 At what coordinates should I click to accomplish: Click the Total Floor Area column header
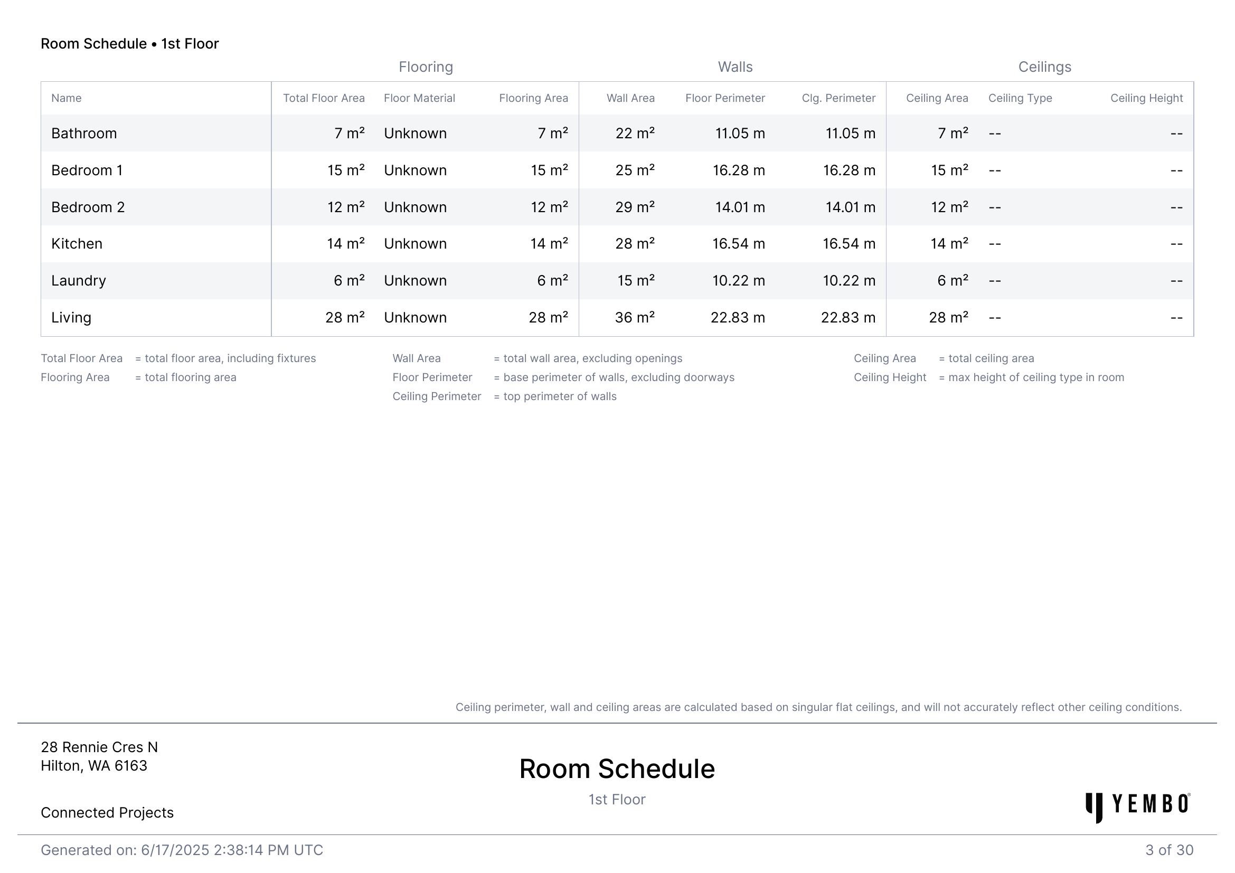(324, 98)
